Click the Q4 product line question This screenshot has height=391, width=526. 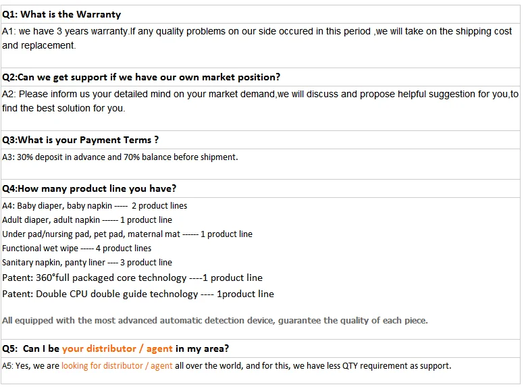[89, 188]
